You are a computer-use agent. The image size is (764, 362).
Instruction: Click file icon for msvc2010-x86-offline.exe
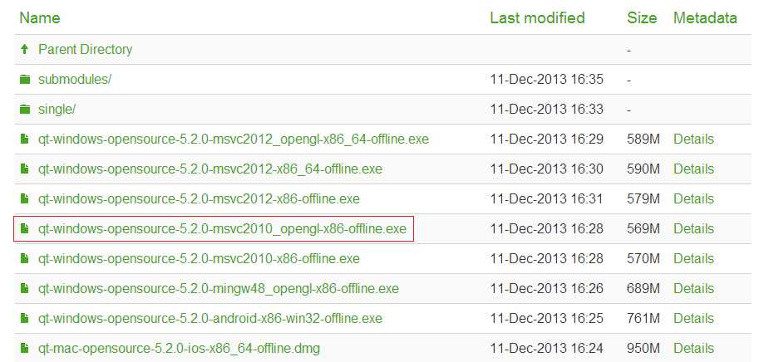[24, 259]
